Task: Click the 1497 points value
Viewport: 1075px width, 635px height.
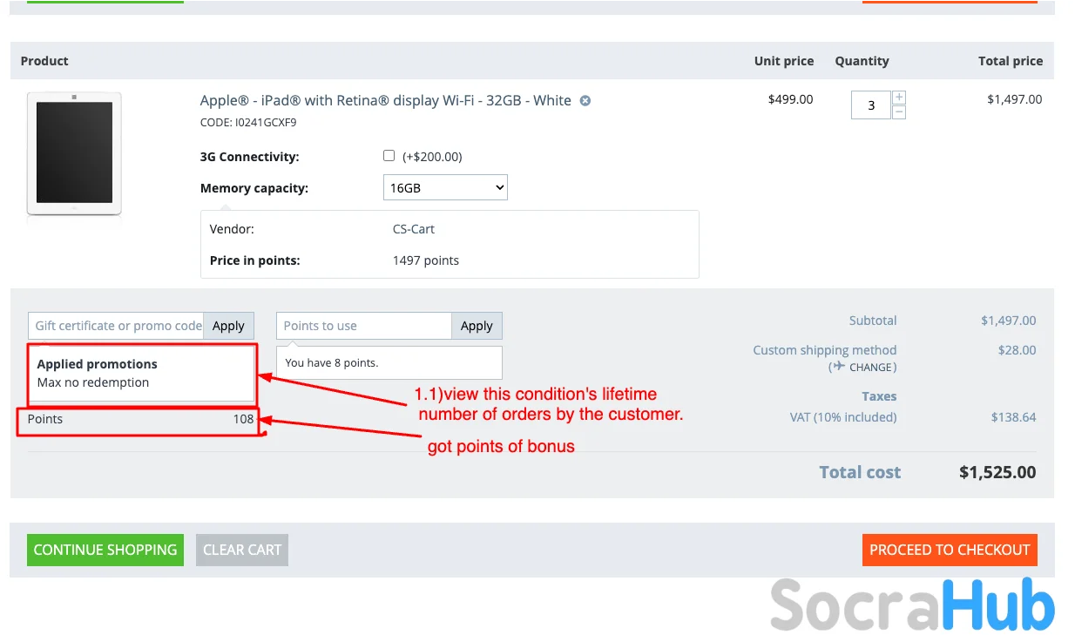Action: pyautogui.click(x=426, y=260)
